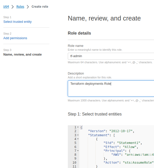Click the "Allow" Effect value
Image resolution: width=154 pixels, height=168 pixels.
point(130,147)
